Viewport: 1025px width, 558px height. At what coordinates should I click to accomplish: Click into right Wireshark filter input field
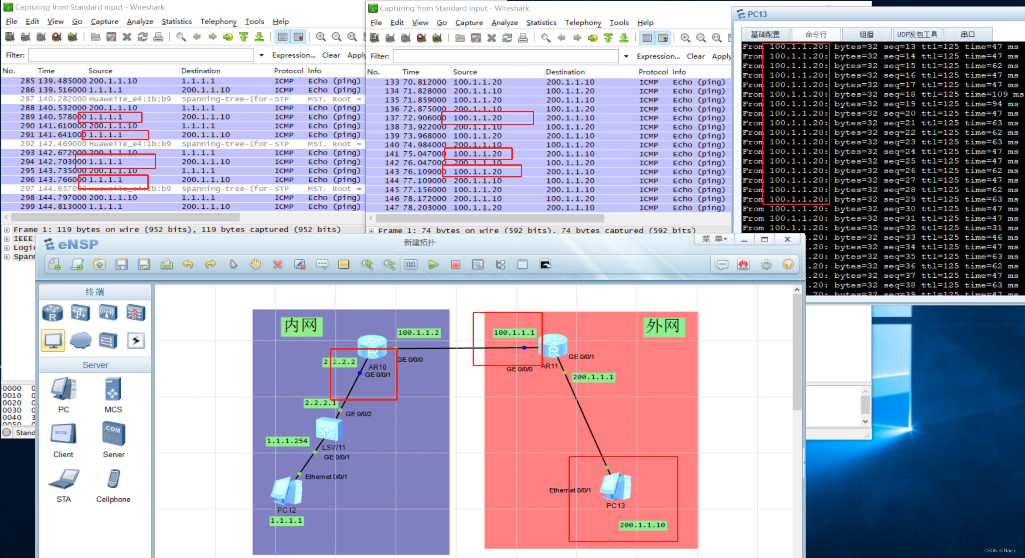505,56
